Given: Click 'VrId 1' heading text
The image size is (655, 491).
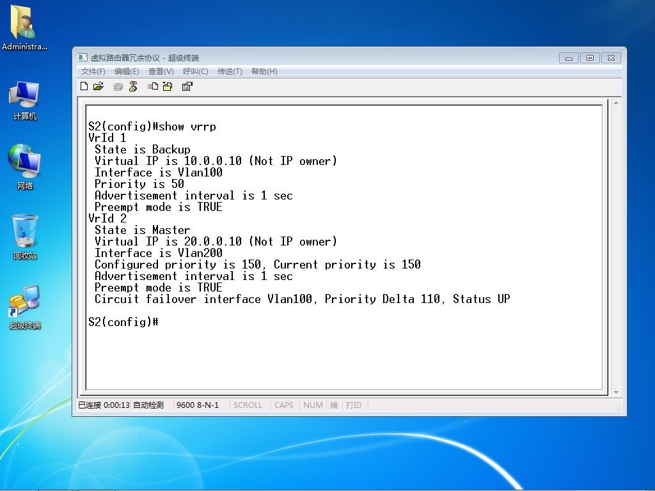Looking at the screenshot, I should point(107,138).
